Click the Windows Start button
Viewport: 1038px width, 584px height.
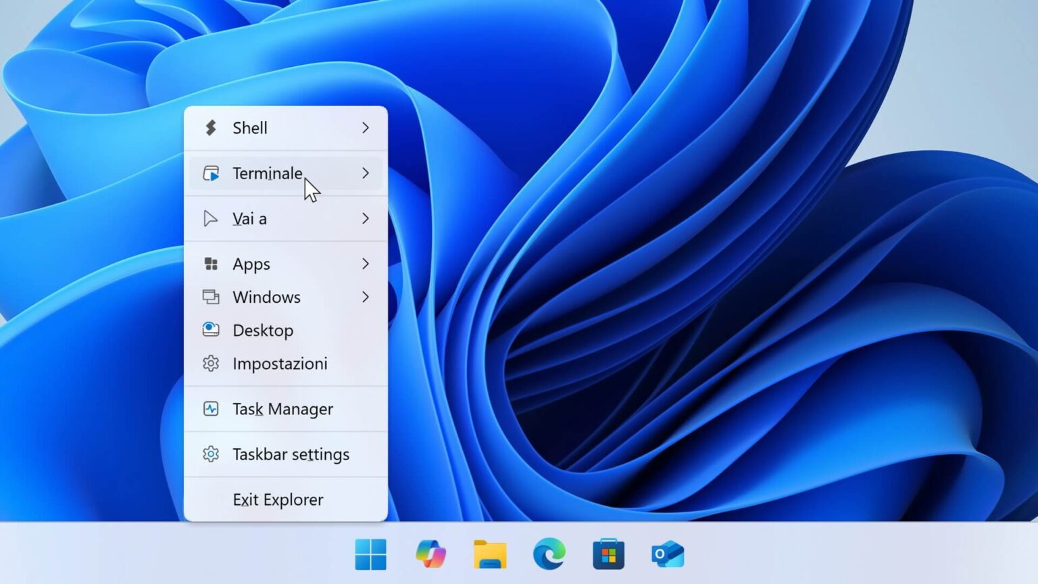pyautogui.click(x=370, y=554)
